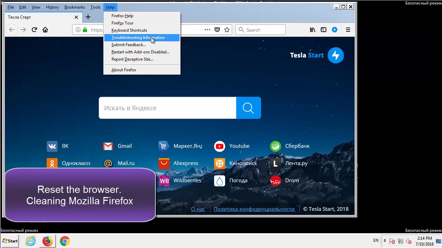
Task: Open Youtube play icon
Action: (x=220, y=146)
